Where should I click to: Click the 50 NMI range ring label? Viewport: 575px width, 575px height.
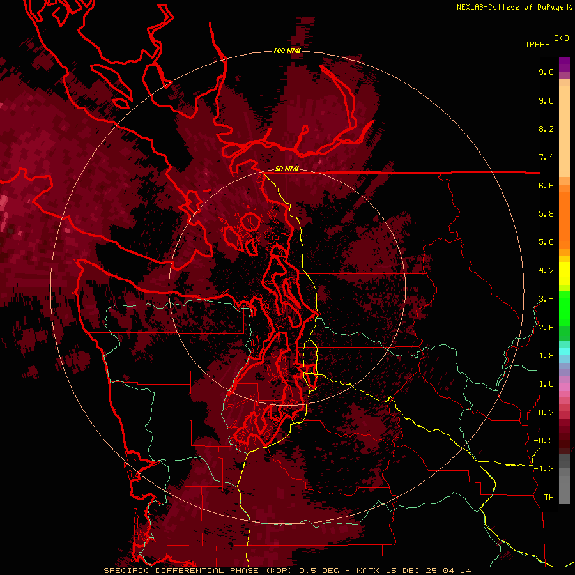(287, 169)
